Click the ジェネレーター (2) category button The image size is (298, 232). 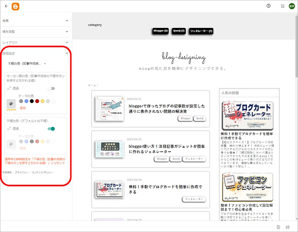click(x=201, y=31)
